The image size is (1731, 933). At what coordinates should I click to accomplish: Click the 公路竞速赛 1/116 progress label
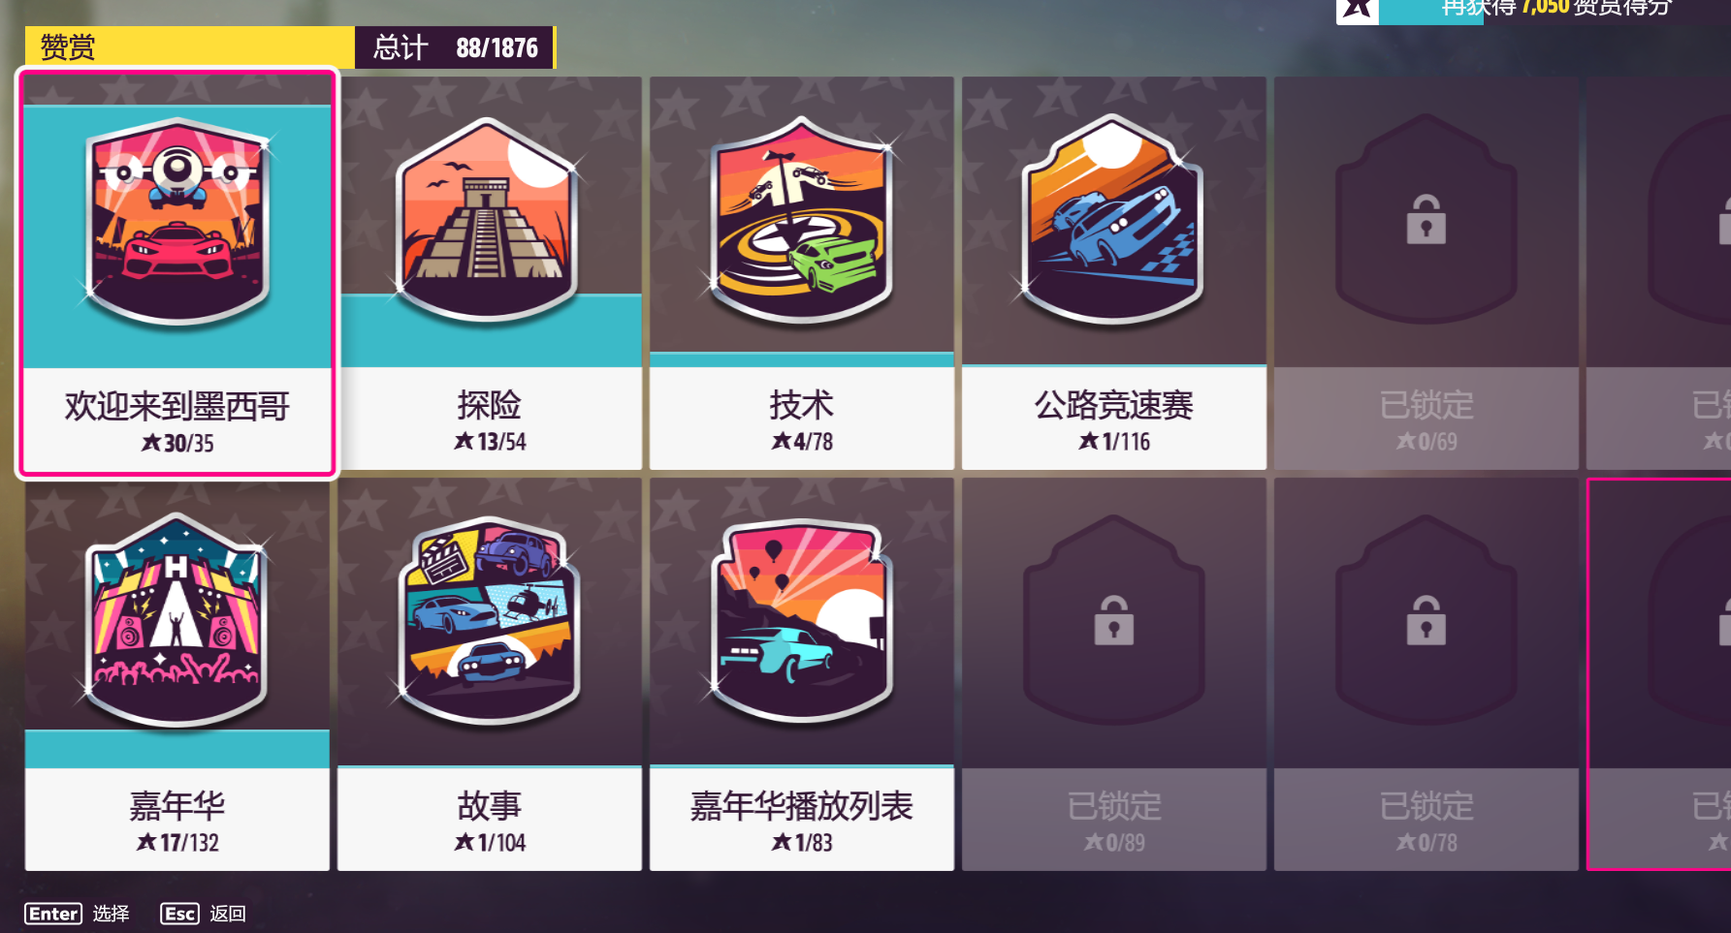click(x=1113, y=442)
